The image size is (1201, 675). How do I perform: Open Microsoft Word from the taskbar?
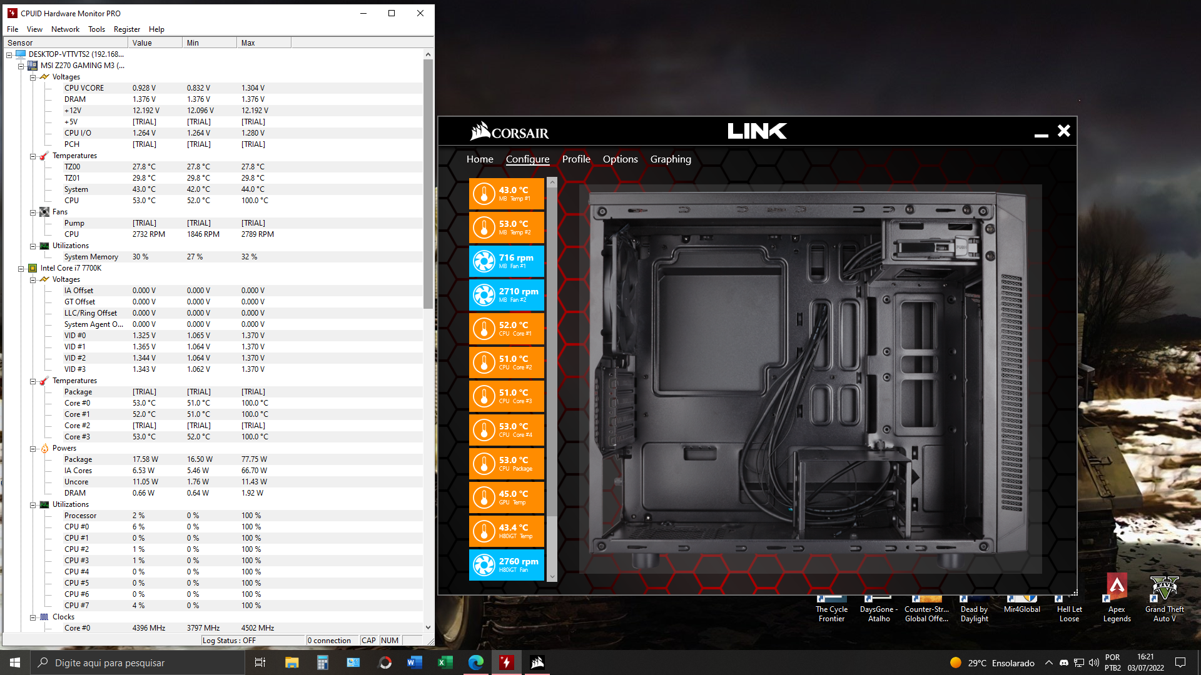point(414,662)
